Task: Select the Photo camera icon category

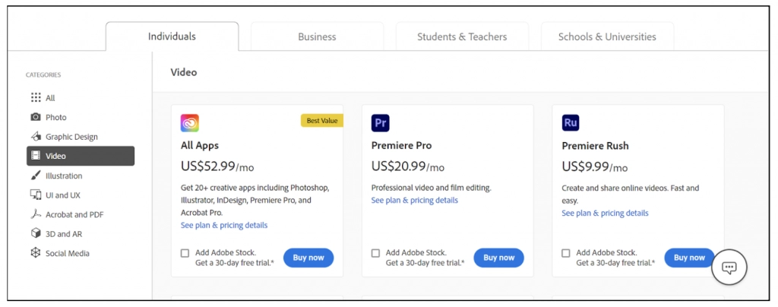Action: pyautogui.click(x=36, y=117)
